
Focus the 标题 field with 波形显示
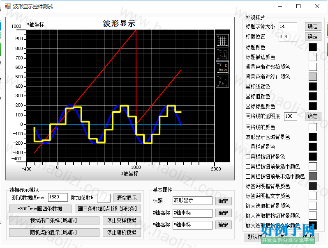[192, 200]
